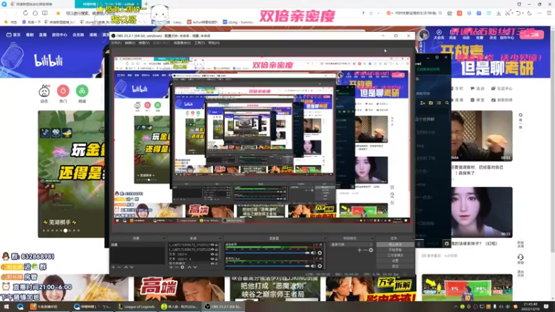Expand address bar chevron dropdown
This screenshot has height=312, width=555.
[x=378, y=13]
